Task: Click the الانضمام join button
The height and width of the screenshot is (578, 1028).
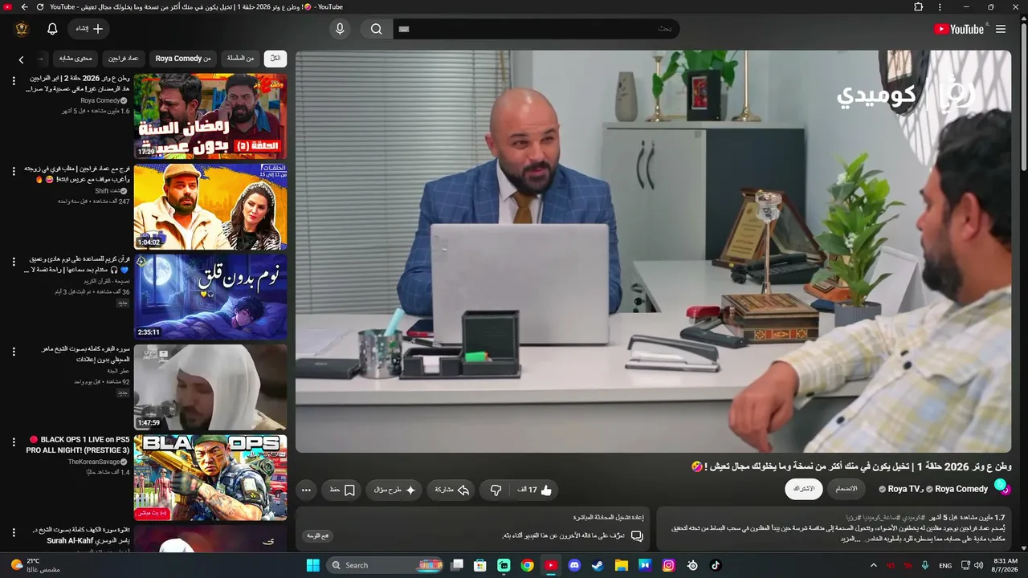Action: (x=846, y=489)
